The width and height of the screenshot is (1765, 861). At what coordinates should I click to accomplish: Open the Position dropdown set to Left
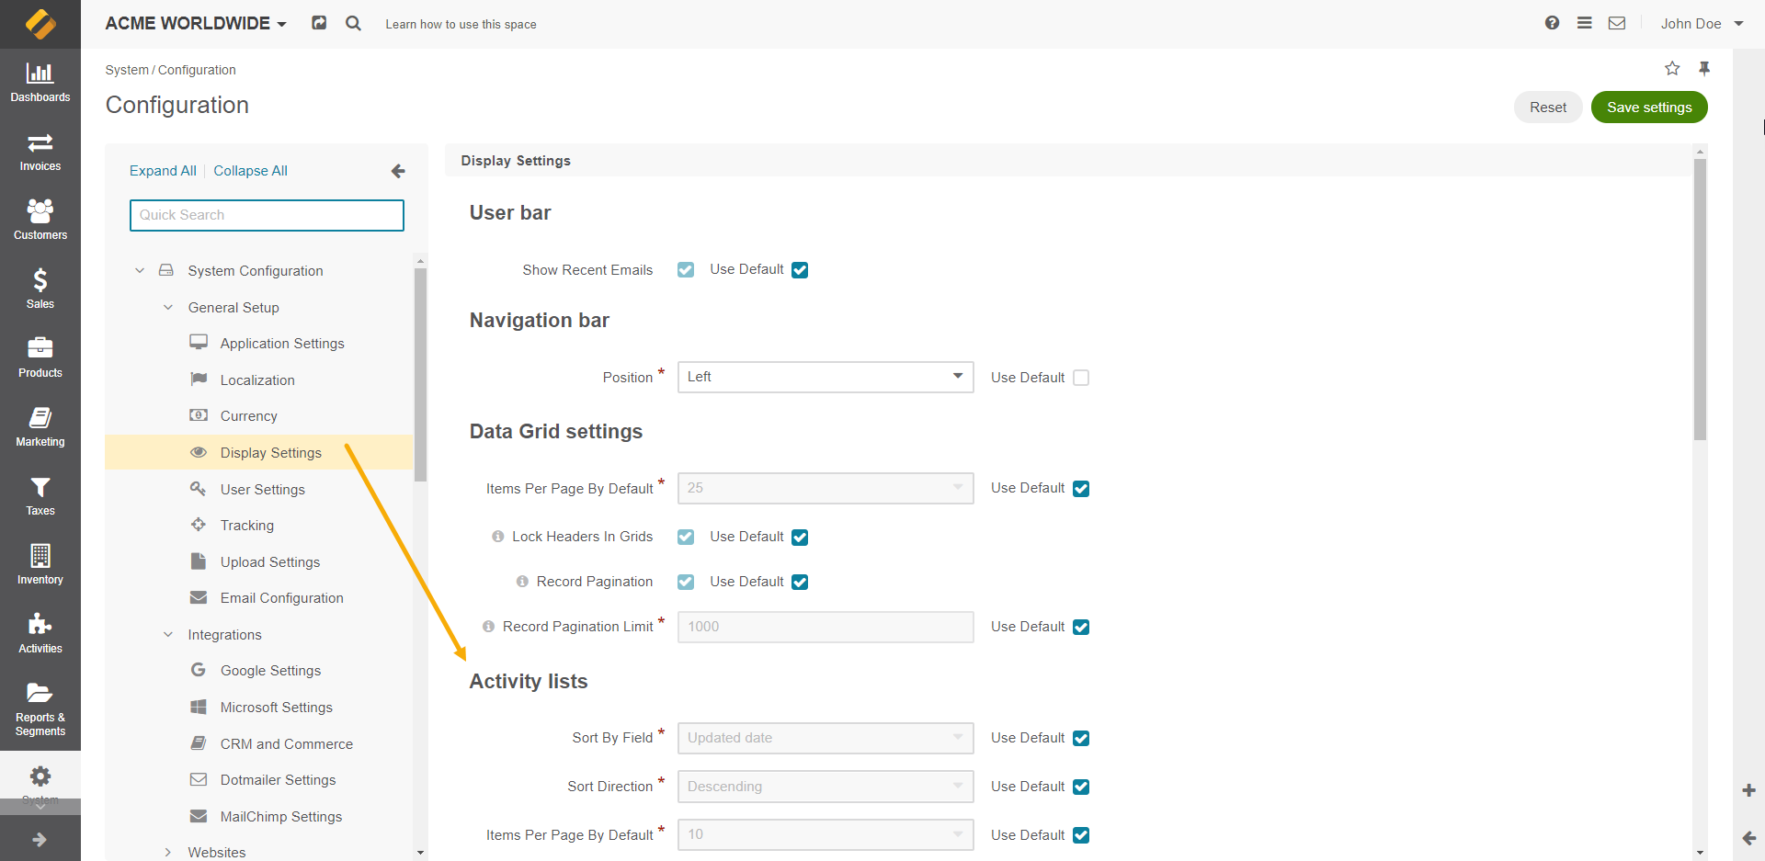[825, 377]
